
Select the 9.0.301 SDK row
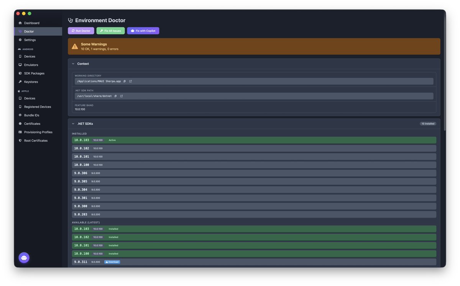[x=254, y=198]
